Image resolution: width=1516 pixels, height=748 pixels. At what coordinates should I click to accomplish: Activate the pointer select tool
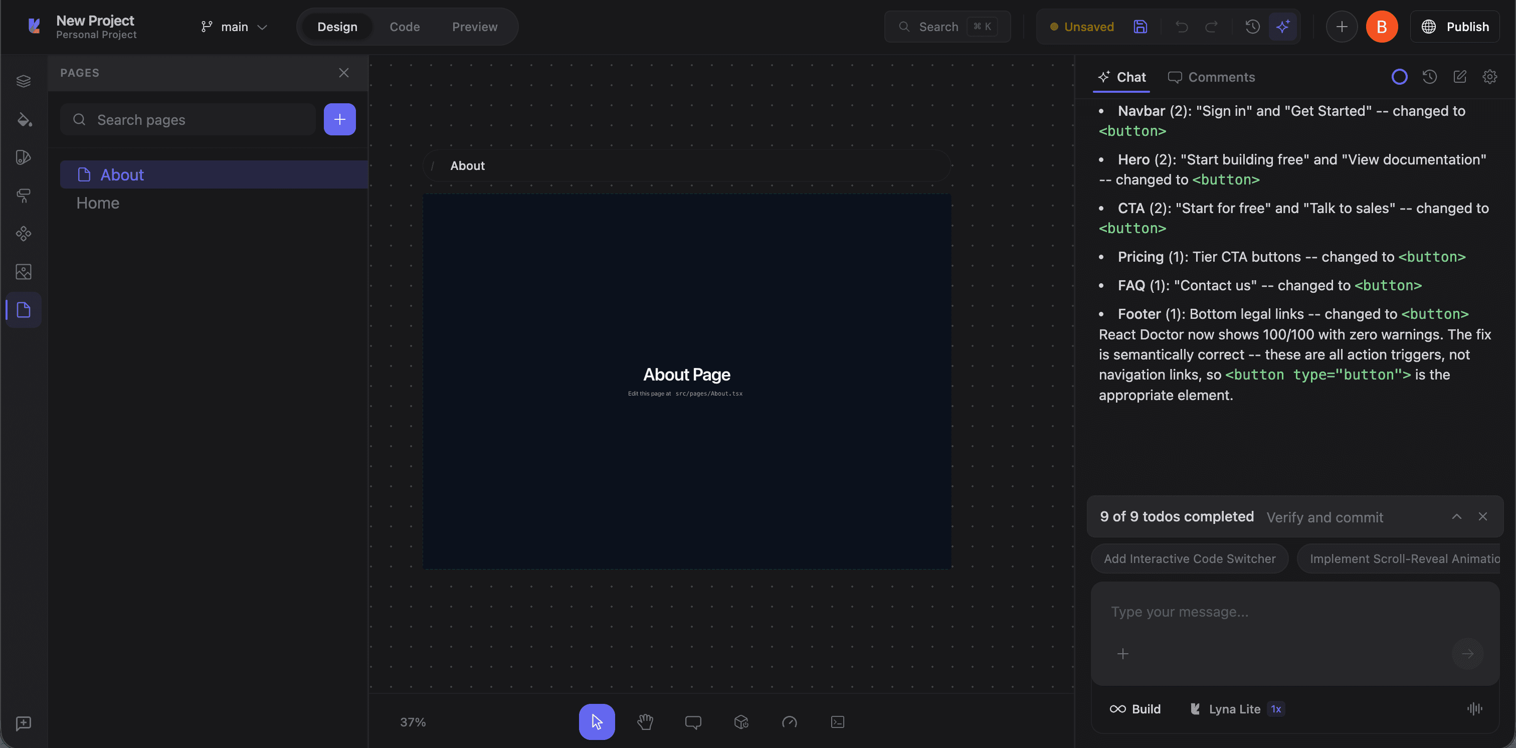597,721
